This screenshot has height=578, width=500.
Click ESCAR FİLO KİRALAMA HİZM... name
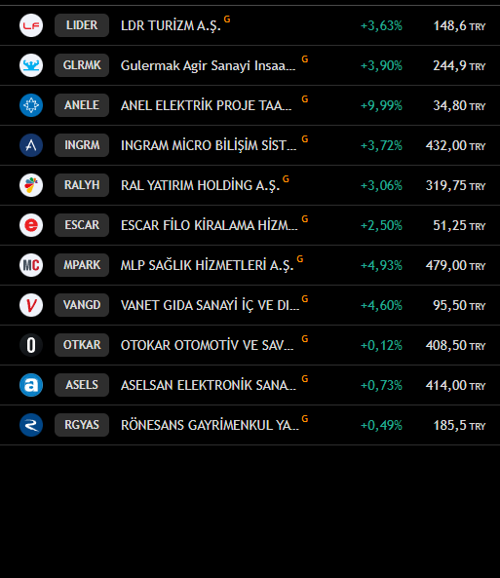(210, 225)
